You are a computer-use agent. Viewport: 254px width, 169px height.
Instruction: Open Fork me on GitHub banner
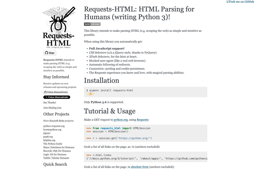click(240, 2)
